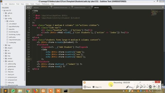This screenshot has height=93, width=165.
Task: Switch to the StudentsTable.php tab
Action: point(80,7)
